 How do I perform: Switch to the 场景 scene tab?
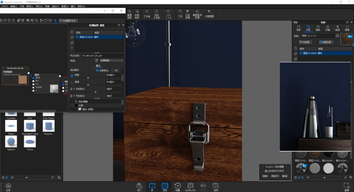(x=299, y=28)
